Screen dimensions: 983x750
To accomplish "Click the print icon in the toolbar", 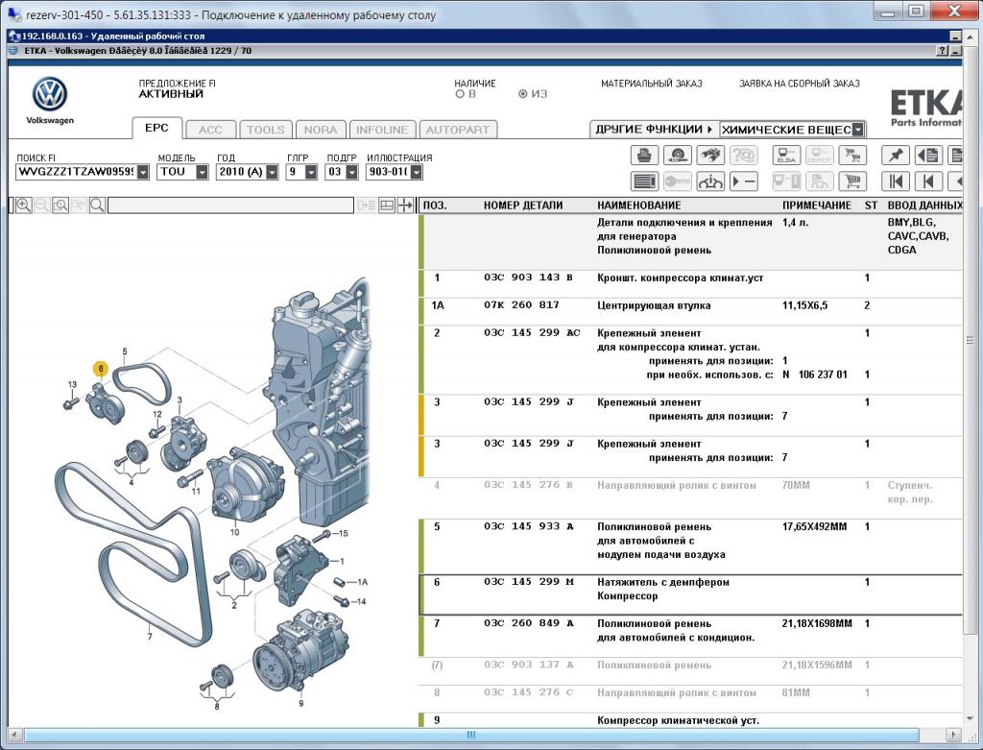I will (644, 155).
